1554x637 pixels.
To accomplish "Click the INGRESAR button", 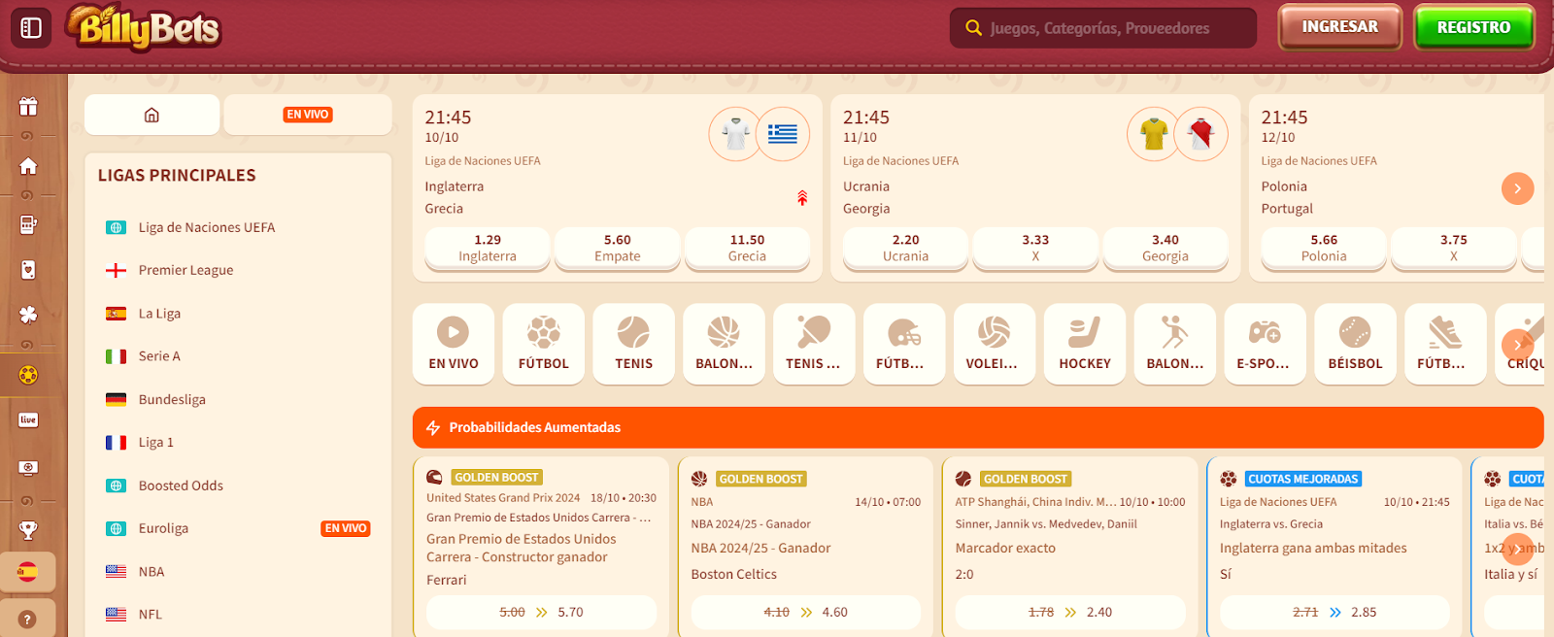I will [x=1340, y=27].
